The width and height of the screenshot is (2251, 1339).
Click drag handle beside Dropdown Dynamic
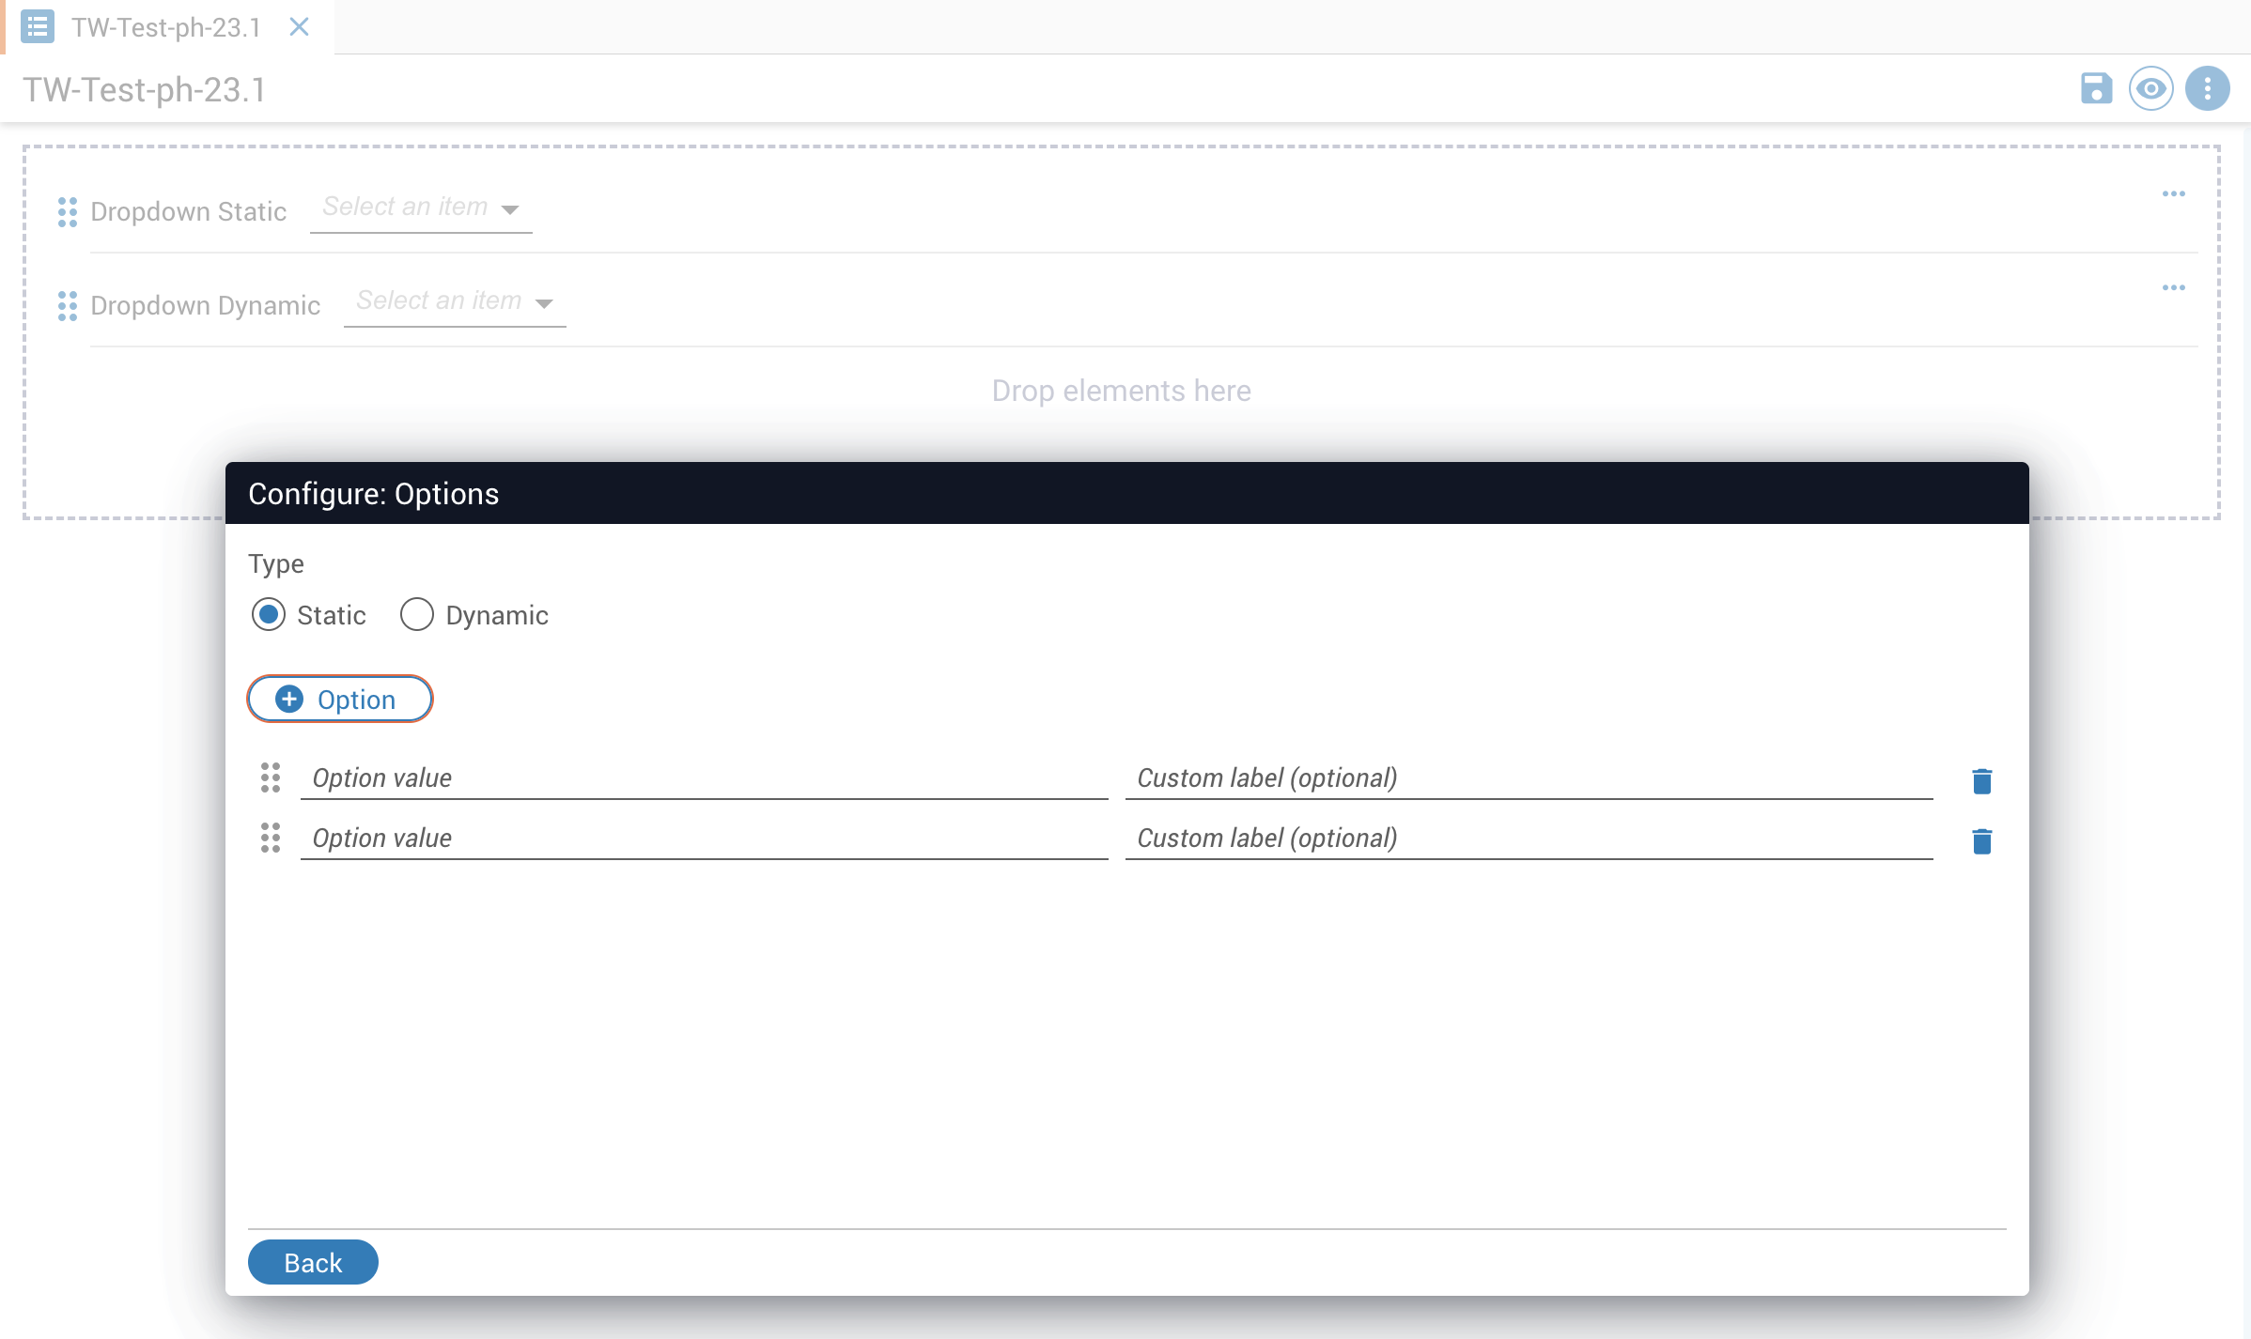coord(67,306)
